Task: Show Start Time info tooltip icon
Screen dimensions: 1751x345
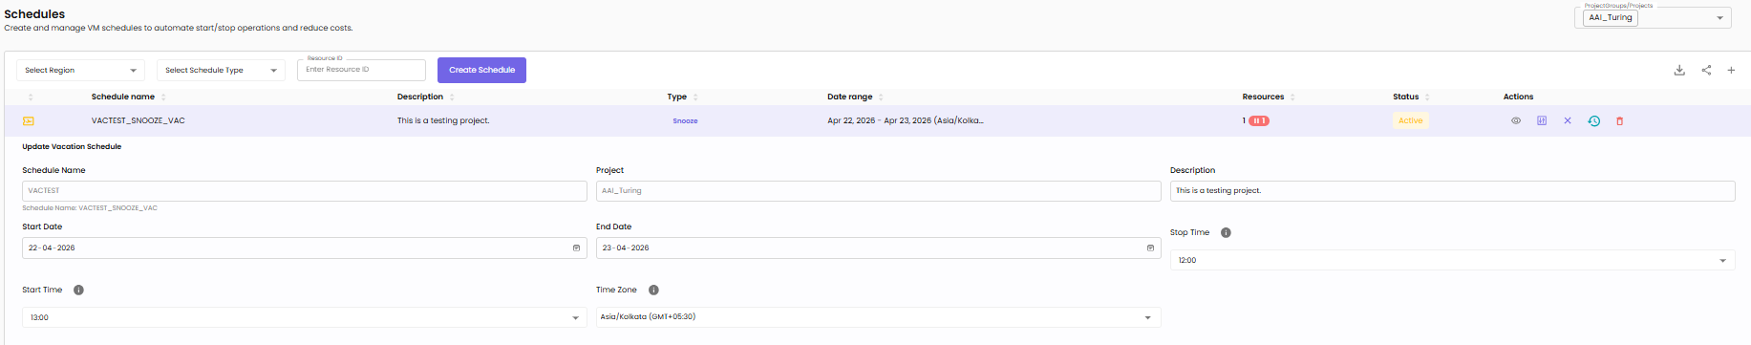Action: click(78, 290)
